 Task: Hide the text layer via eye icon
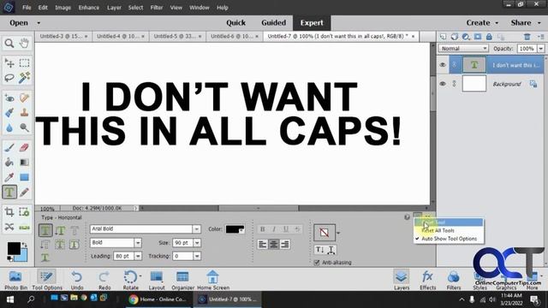tap(443, 65)
